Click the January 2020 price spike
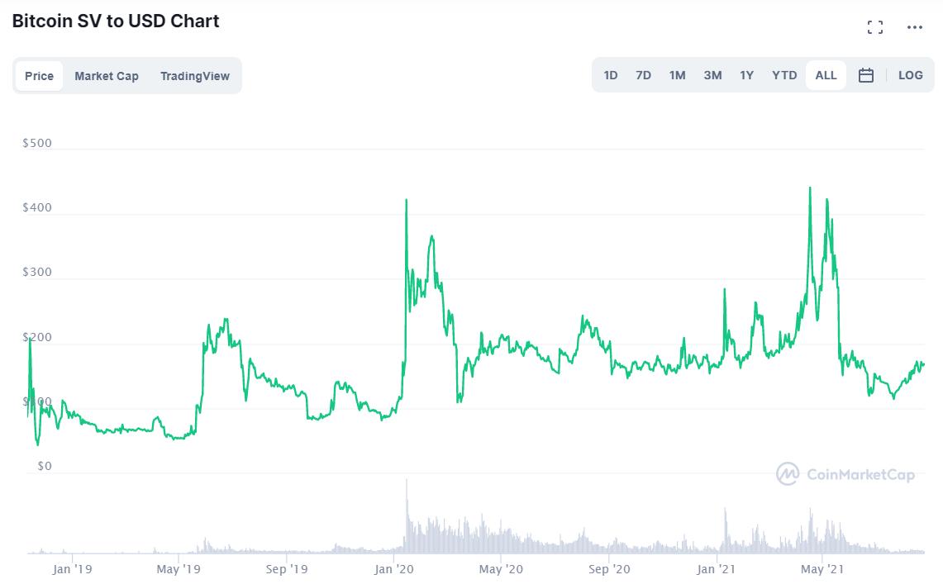The image size is (943, 584). (406, 200)
